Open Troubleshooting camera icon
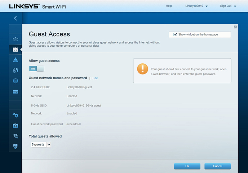Image resolution: width=248 pixels, height=173 pixels. pyautogui.click(x=15, y=125)
